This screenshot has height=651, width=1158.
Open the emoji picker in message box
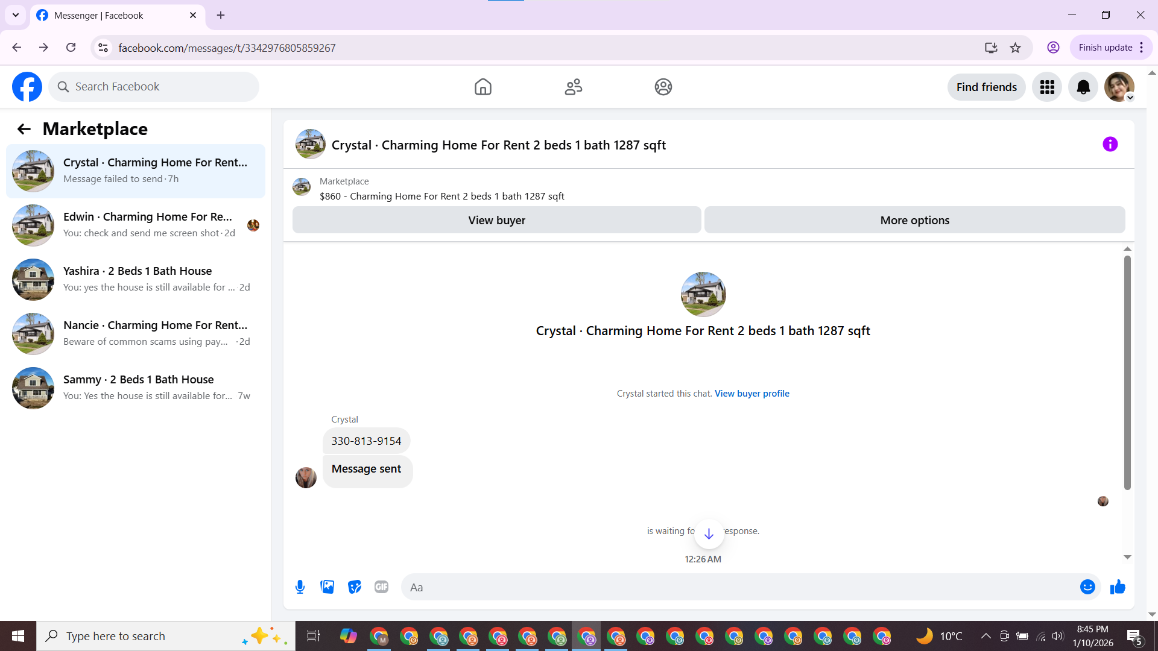click(x=1087, y=587)
